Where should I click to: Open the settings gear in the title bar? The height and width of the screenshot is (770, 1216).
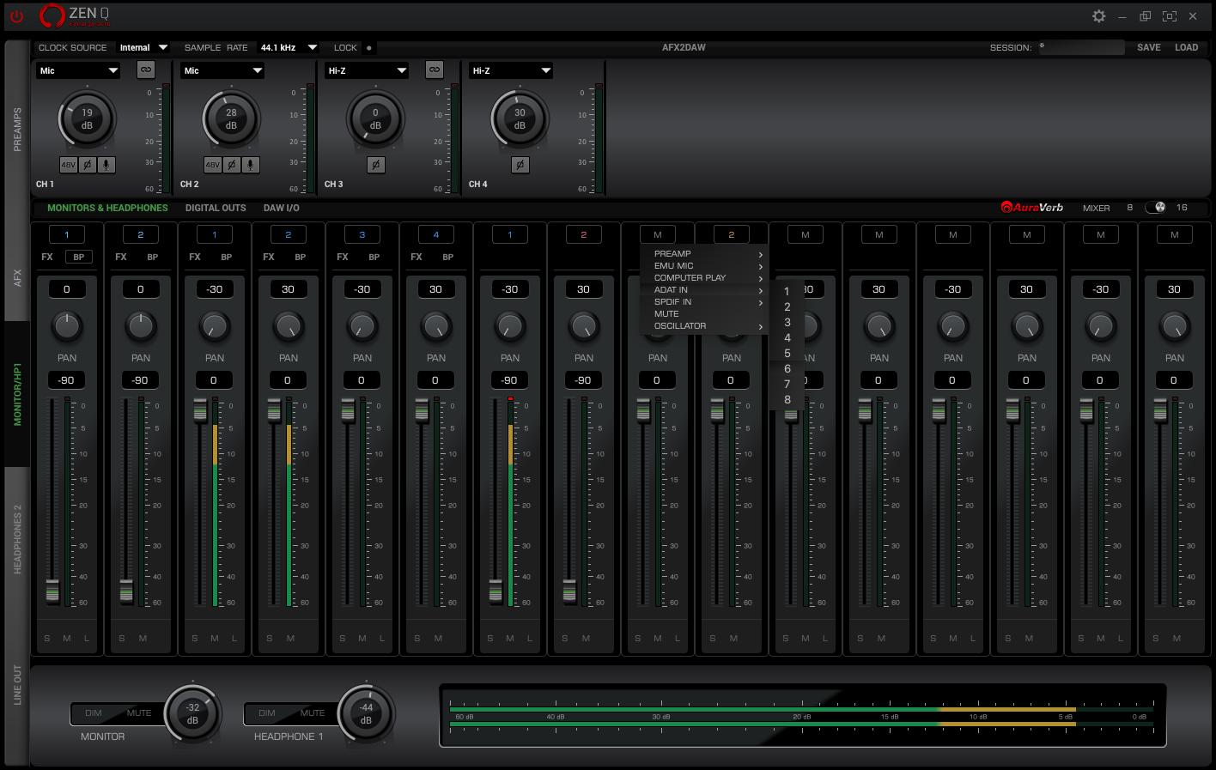tap(1098, 16)
